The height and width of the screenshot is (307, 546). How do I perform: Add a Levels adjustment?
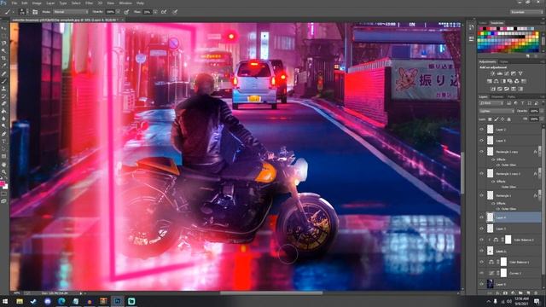[499, 74]
